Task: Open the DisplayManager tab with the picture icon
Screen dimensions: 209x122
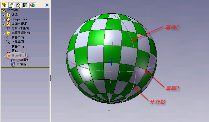Action: point(25,5)
